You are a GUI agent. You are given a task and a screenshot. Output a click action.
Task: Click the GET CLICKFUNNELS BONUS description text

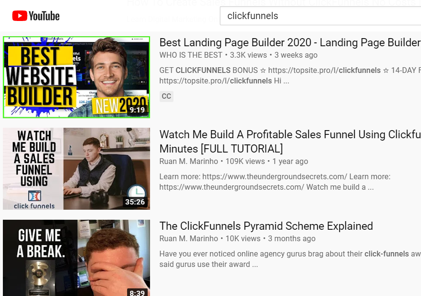[290, 75]
